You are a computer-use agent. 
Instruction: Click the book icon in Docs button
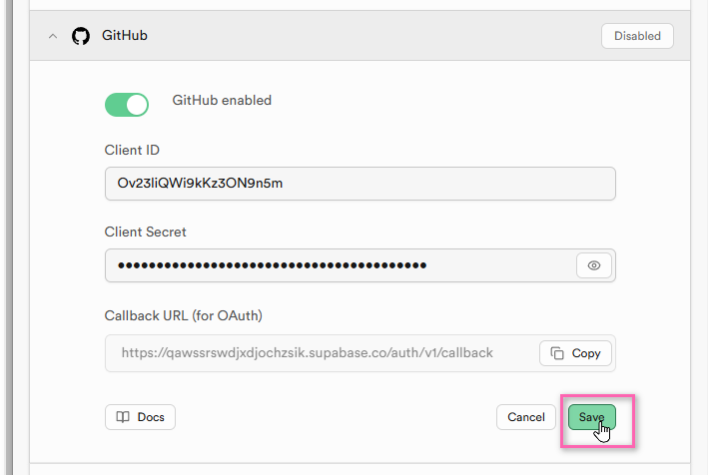click(123, 417)
